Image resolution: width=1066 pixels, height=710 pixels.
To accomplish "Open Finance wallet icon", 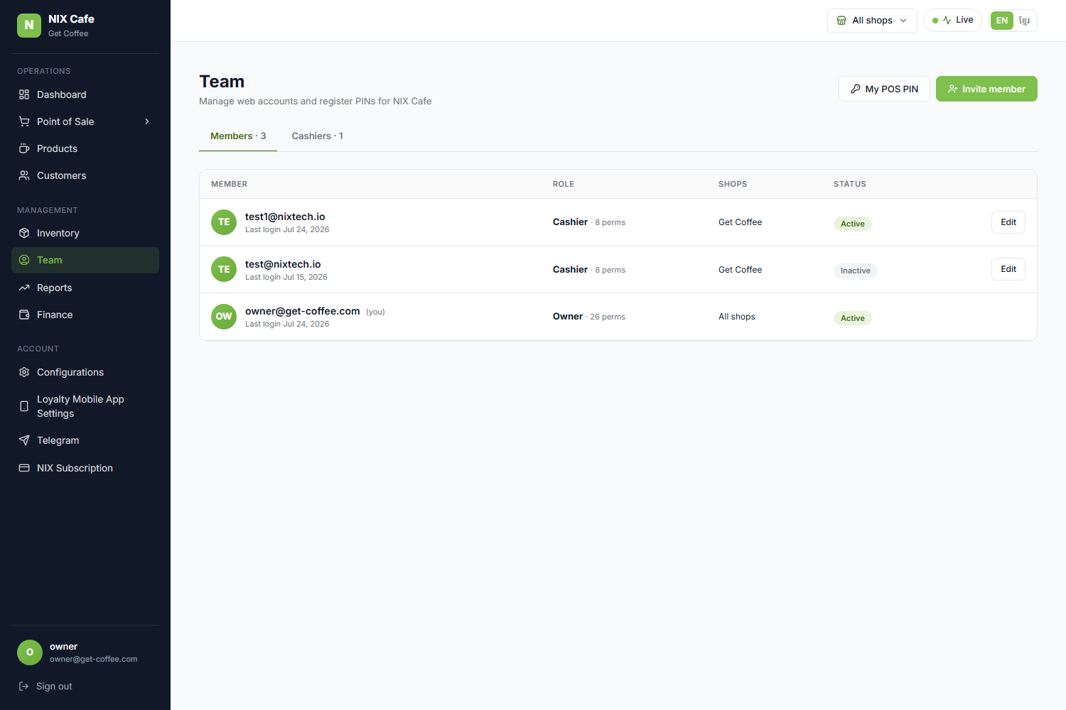I will [24, 315].
